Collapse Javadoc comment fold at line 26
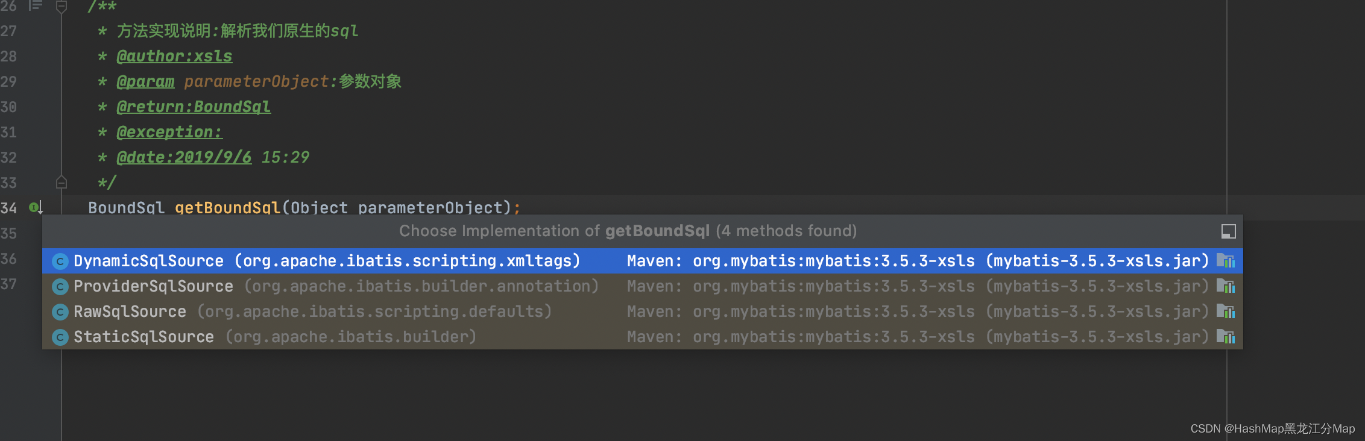The height and width of the screenshot is (441, 1365). [x=61, y=7]
